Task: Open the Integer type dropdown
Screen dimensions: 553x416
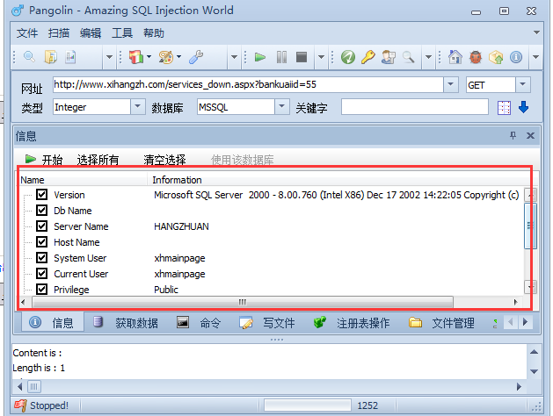Action: coord(138,107)
